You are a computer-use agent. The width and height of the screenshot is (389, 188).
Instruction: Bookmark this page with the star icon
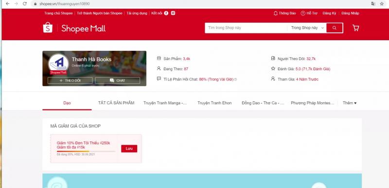click(x=382, y=4)
